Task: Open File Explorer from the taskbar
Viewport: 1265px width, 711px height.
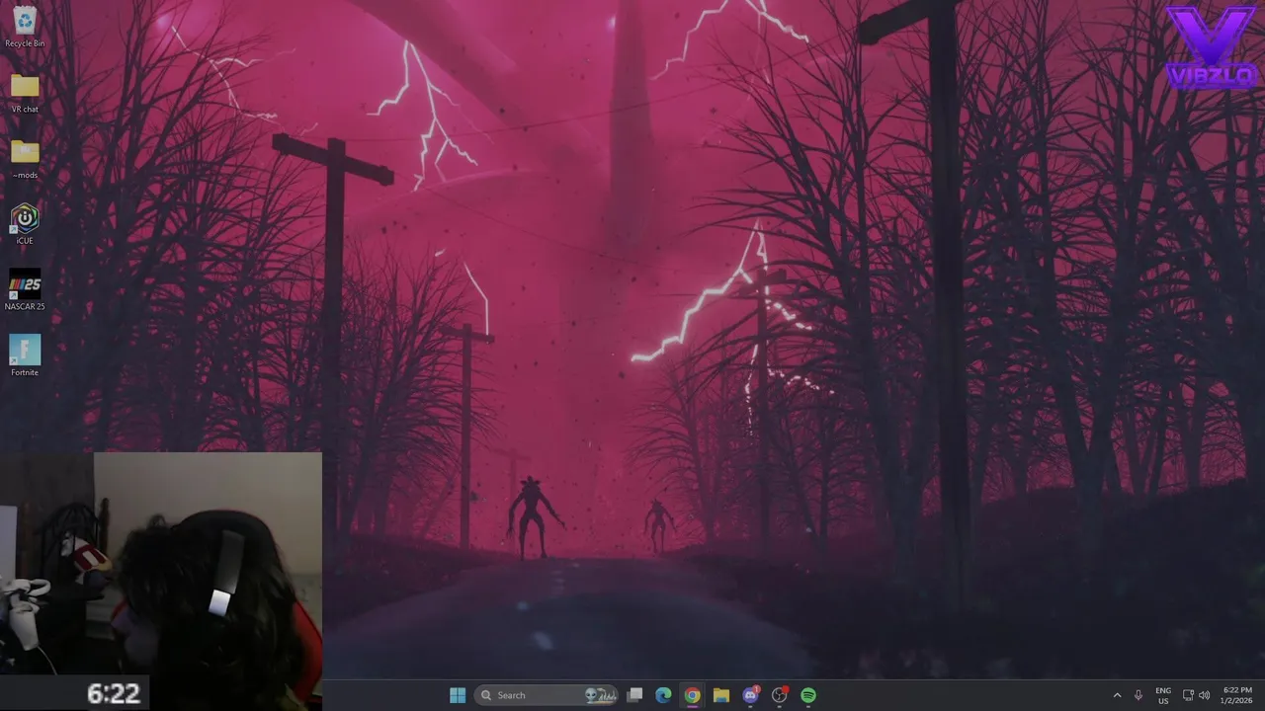Action: tap(721, 695)
